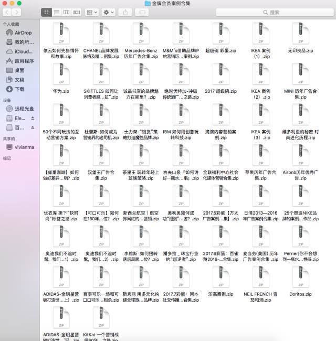Click the Share toolbar button
The height and width of the screenshot is (341, 336).
click(x=125, y=13)
